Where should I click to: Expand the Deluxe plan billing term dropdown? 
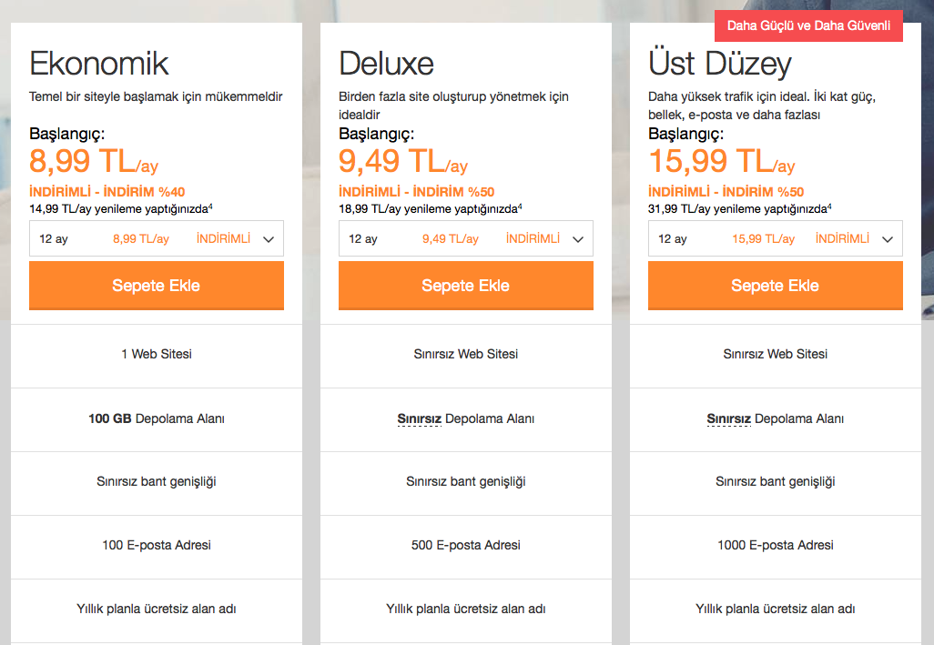(x=466, y=238)
